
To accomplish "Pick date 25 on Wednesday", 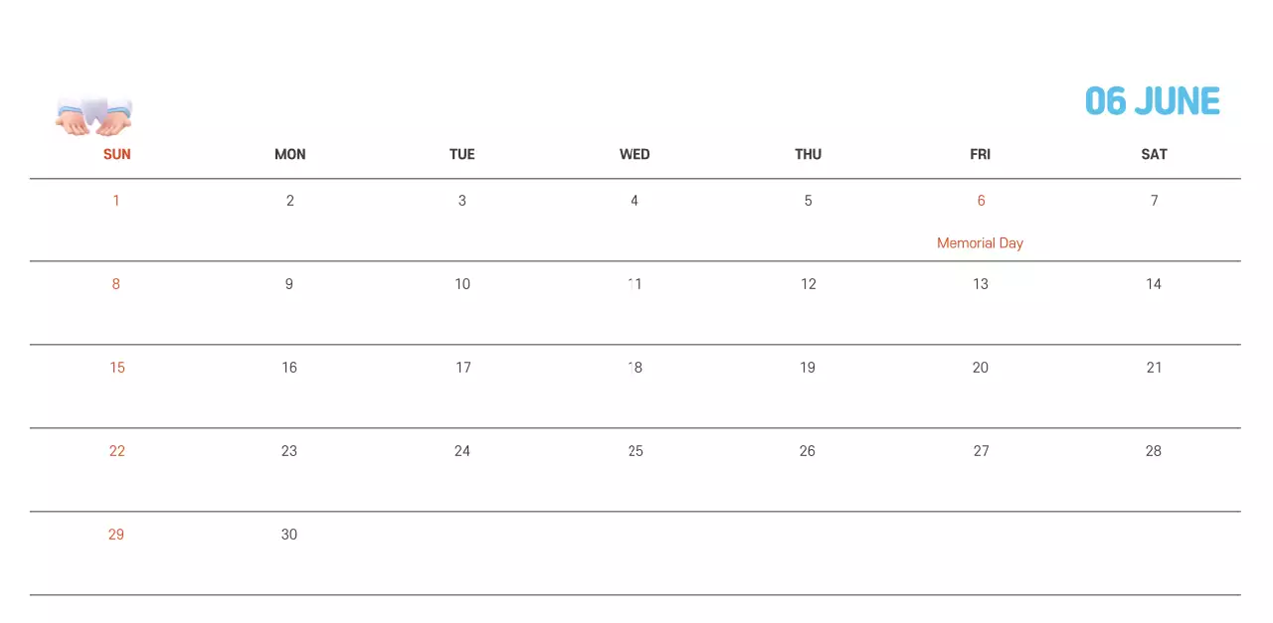I will [636, 451].
